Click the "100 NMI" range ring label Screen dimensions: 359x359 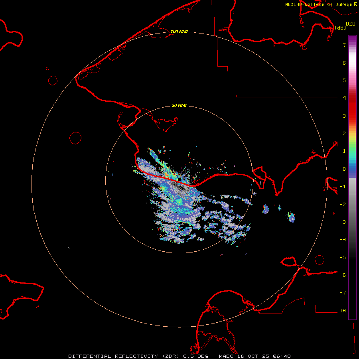point(179,32)
